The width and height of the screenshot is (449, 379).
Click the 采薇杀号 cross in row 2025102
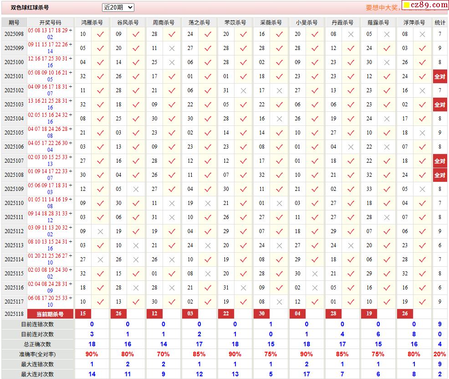point(279,90)
